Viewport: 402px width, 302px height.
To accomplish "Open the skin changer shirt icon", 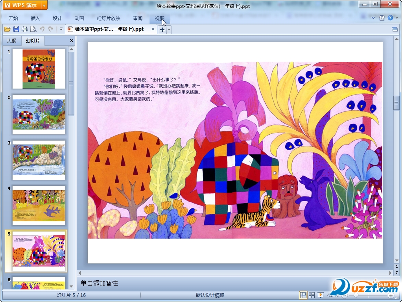I will pyautogui.click(x=382, y=18).
